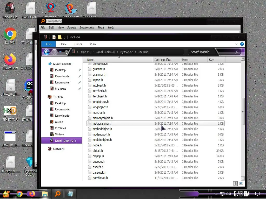Switch to details view layout icon
The width and height of the screenshot is (266, 199).
[235, 183]
